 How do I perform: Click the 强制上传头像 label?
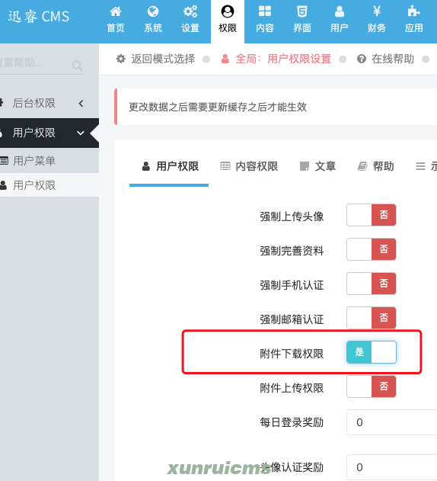[x=292, y=216]
